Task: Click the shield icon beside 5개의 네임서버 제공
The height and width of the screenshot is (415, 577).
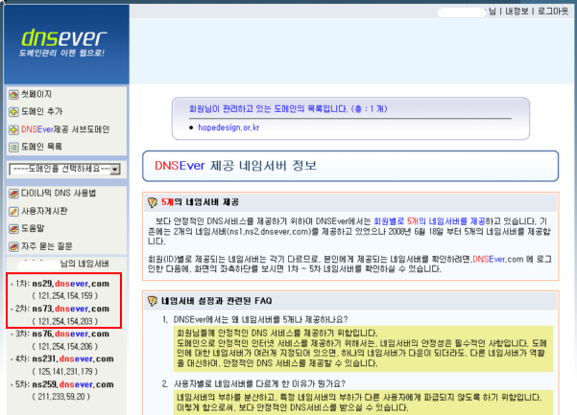Action: point(153,202)
